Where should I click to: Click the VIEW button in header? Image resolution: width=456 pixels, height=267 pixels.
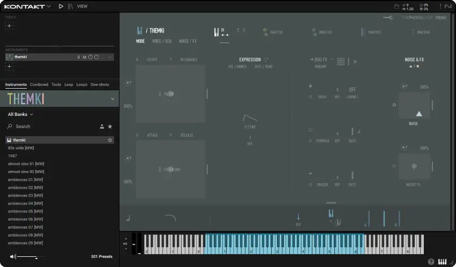click(82, 6)
